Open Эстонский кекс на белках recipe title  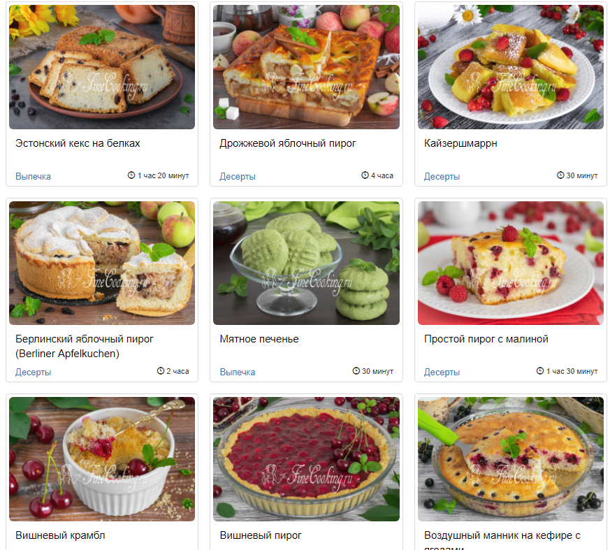click(78, 143)
